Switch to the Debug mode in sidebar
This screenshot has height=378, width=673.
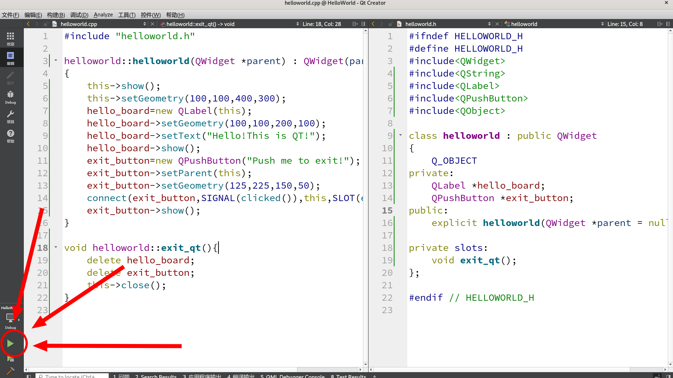pyautogui.click(x=11, y=97)
